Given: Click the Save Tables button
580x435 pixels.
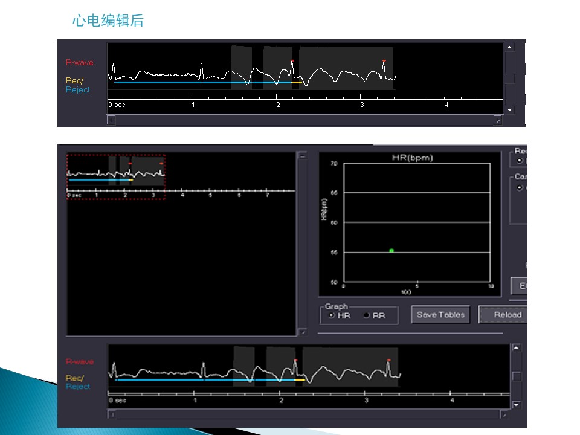Looking at the screenshot, I should (440, 315).
